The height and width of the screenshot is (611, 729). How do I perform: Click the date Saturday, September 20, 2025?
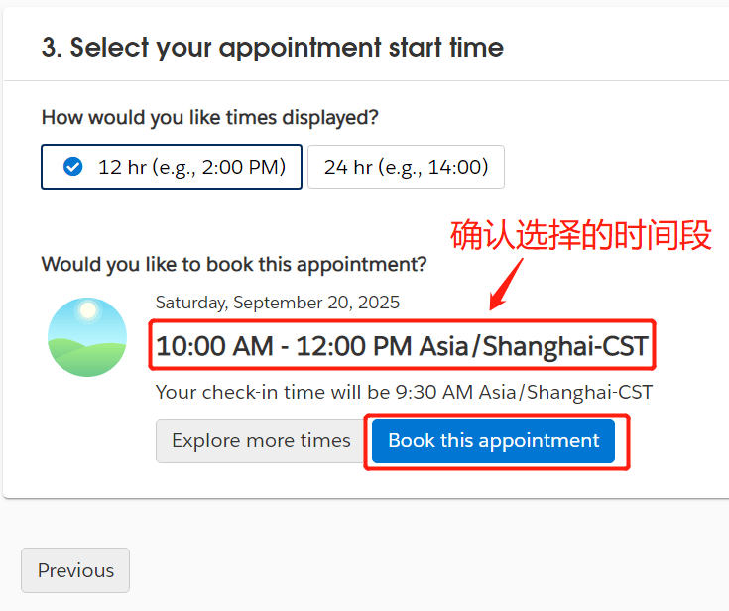(278, 303)
